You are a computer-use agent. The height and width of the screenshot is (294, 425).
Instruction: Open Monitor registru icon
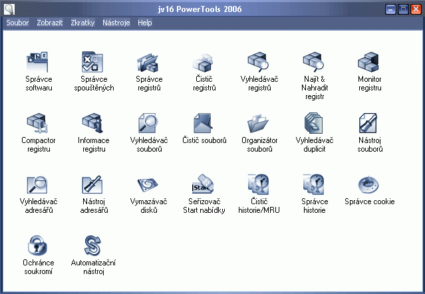[x=368, y=62]
